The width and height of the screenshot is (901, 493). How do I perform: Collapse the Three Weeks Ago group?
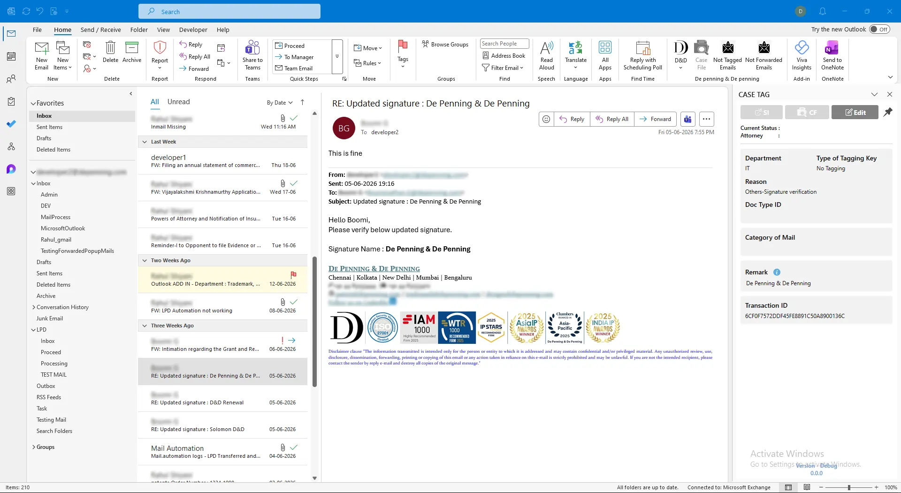pyautogui.click(x=145, y=326)
